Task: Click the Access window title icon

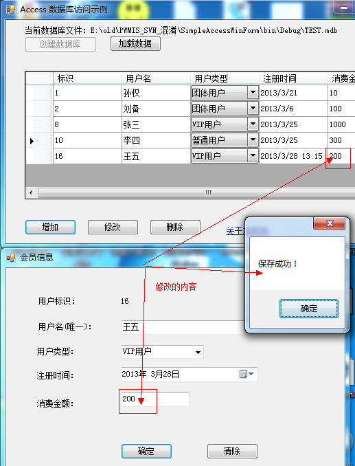Action: [x=11, y=10]
